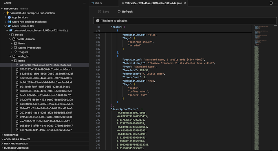Click the App Services icon
This screenshot has width=278, height=151.
coord(9,17)
